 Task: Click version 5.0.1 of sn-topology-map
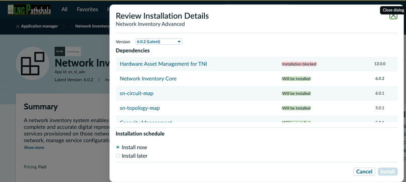380,108
